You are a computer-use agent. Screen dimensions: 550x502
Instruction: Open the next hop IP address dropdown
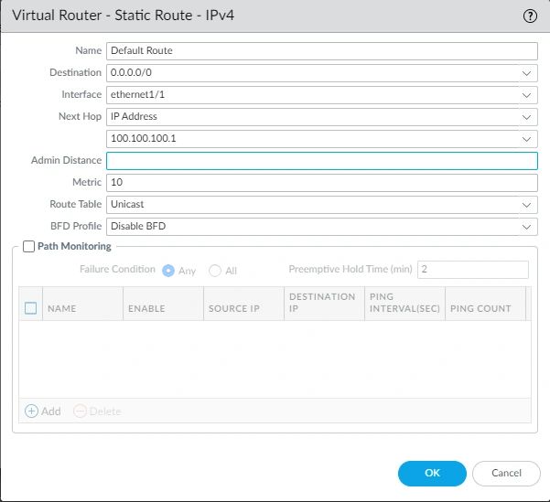pos(526,139)
